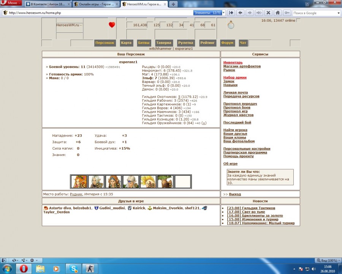
Task: Open the Личная почта link
Action: 236,92
